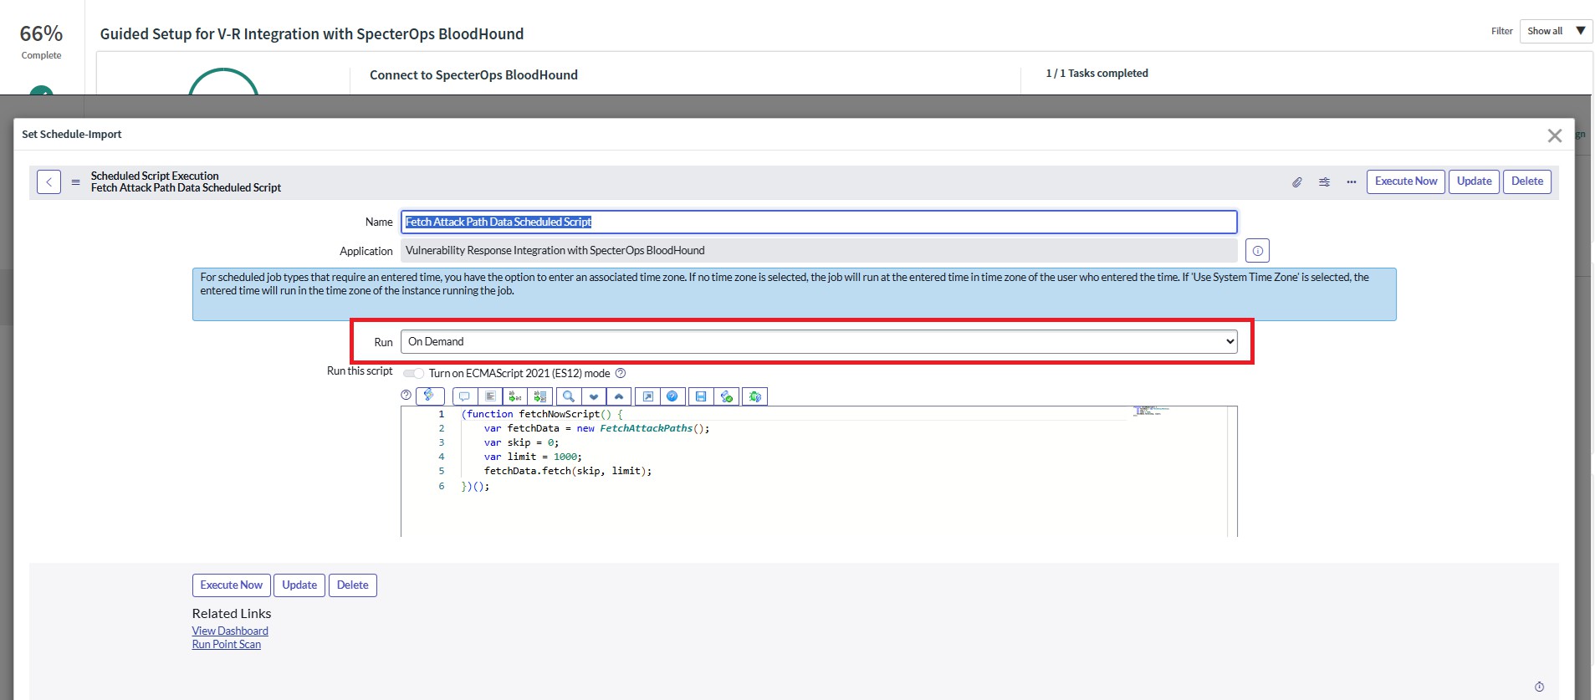Click the code minimap thumbnail in editor
Viewport: 1595px width, 700px height.
click(1150, 411)
